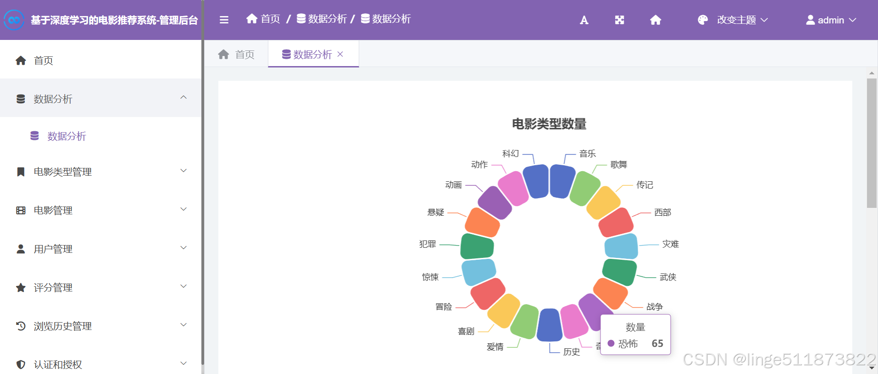Toggle fullscreen with the expand icon
The image size is (878, 374).
[x=619, y=20]
